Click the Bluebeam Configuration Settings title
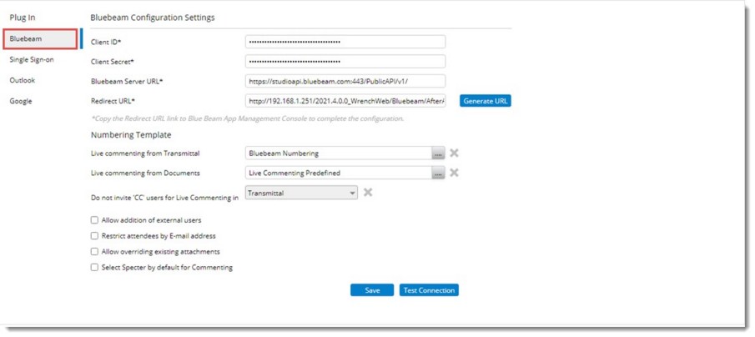 [x=153, y=18]
